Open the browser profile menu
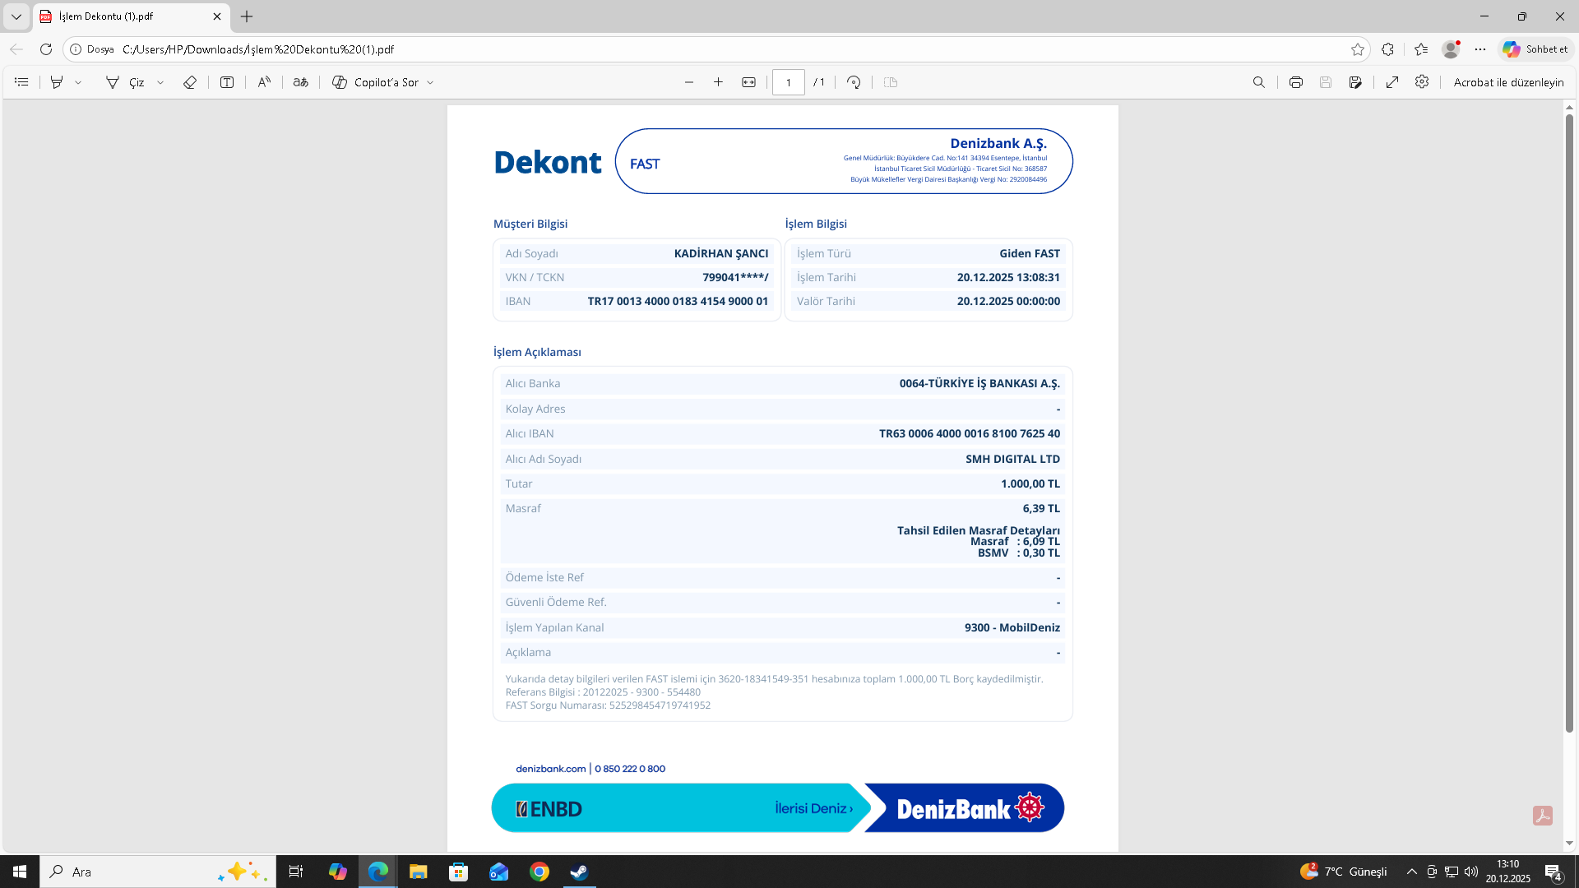This screenshot has width=1579, height=888. [1451, 49]
